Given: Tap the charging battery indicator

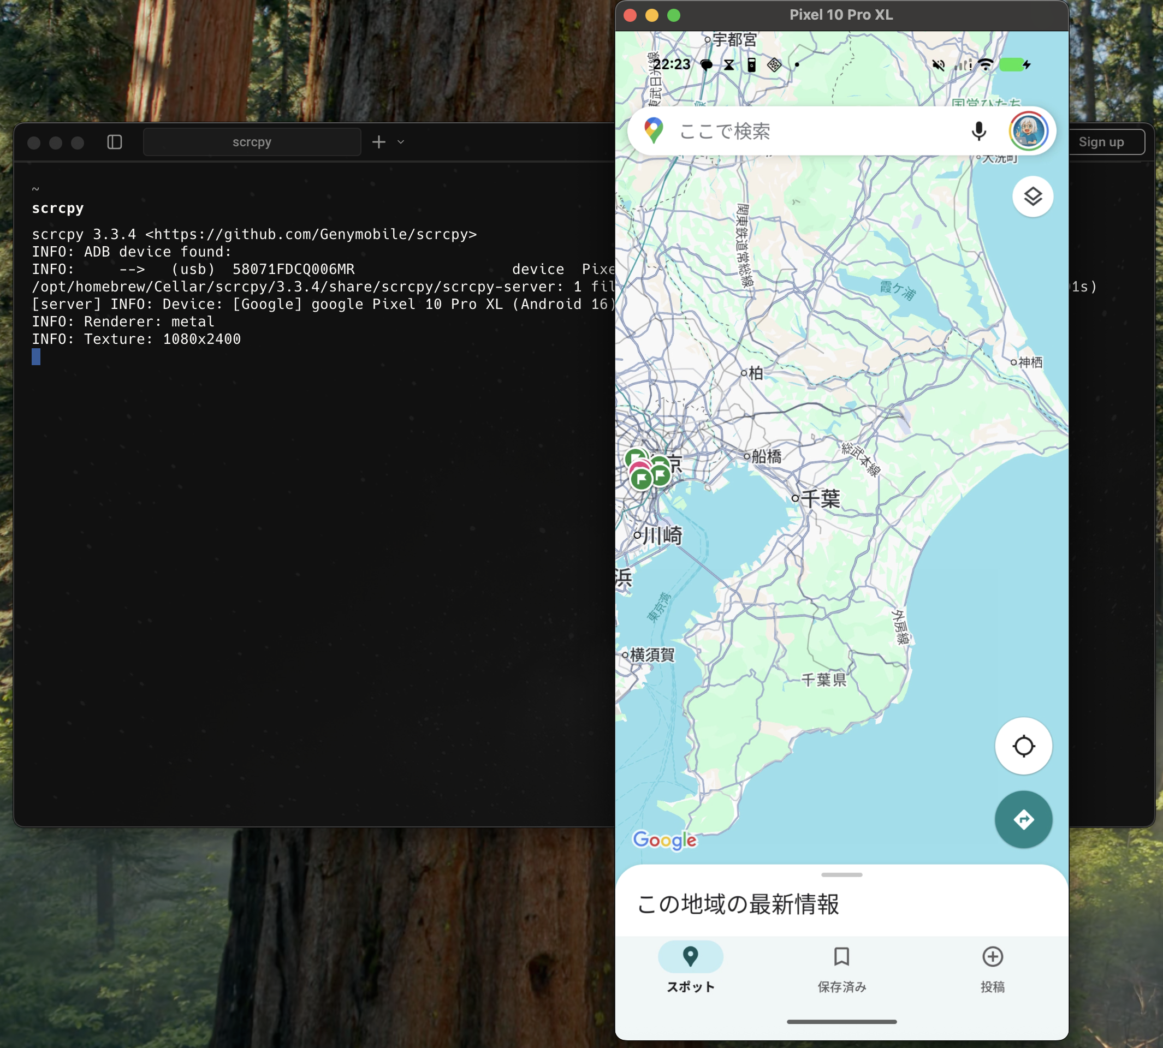Looking at the screenshot, I should click(1014, 65).
